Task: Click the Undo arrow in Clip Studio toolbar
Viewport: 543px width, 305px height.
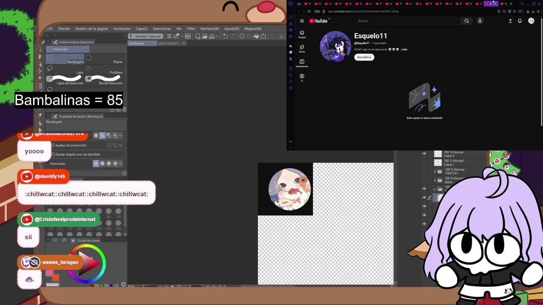Action: point(225,36)
